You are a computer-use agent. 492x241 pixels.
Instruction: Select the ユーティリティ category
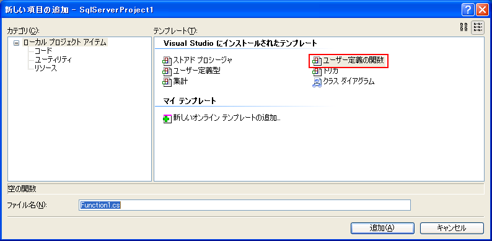pos(53,59)
